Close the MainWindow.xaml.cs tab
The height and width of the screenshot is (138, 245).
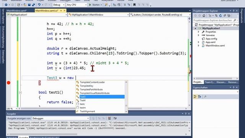click(64, 11)
